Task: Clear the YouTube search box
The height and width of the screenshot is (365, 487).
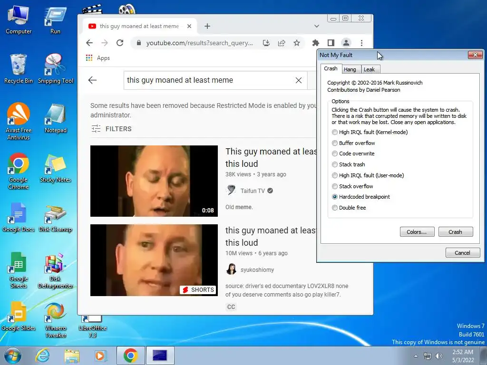Action: click(x=299, y=80)
